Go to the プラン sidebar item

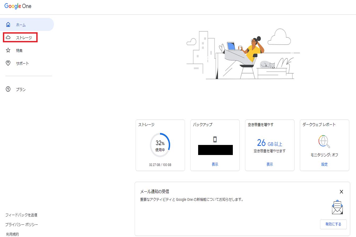click(x=21, y=90)
